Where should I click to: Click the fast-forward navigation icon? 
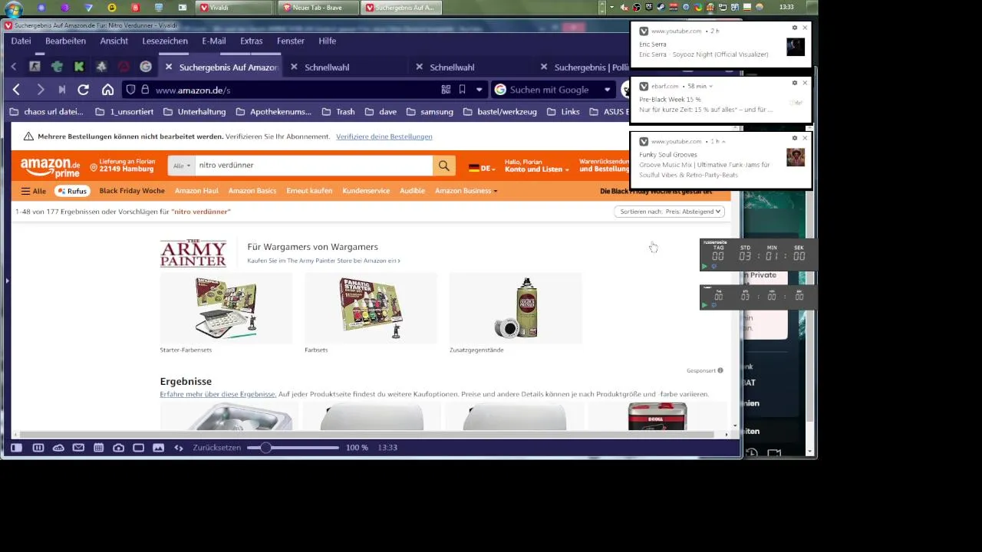[62, 90]
